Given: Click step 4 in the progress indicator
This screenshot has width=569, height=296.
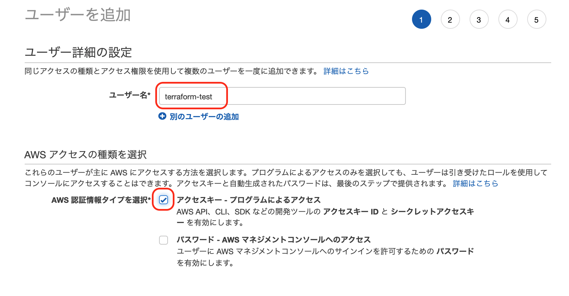Looking at the screenshot, I should (x=508, y=19).
